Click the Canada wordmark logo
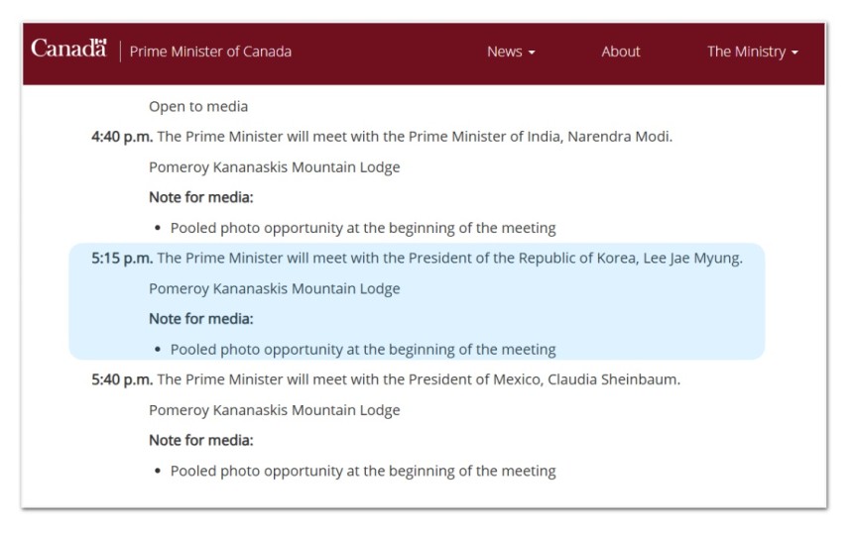Screen dimensions: 853x536 (x=68, y=49)
